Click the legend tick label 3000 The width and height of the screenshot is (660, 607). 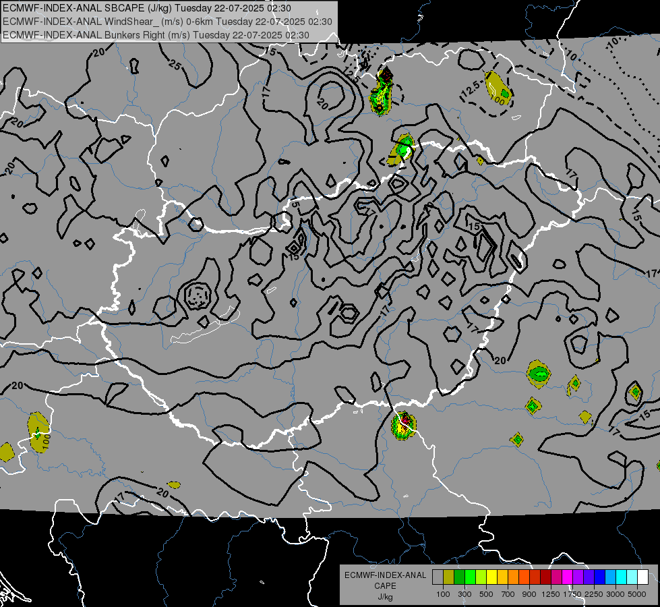(x=616, y=594)
